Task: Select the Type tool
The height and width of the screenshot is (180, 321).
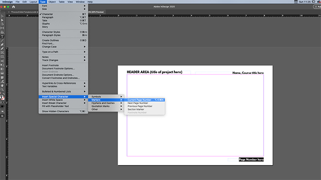Action: (x=2, y=37)
